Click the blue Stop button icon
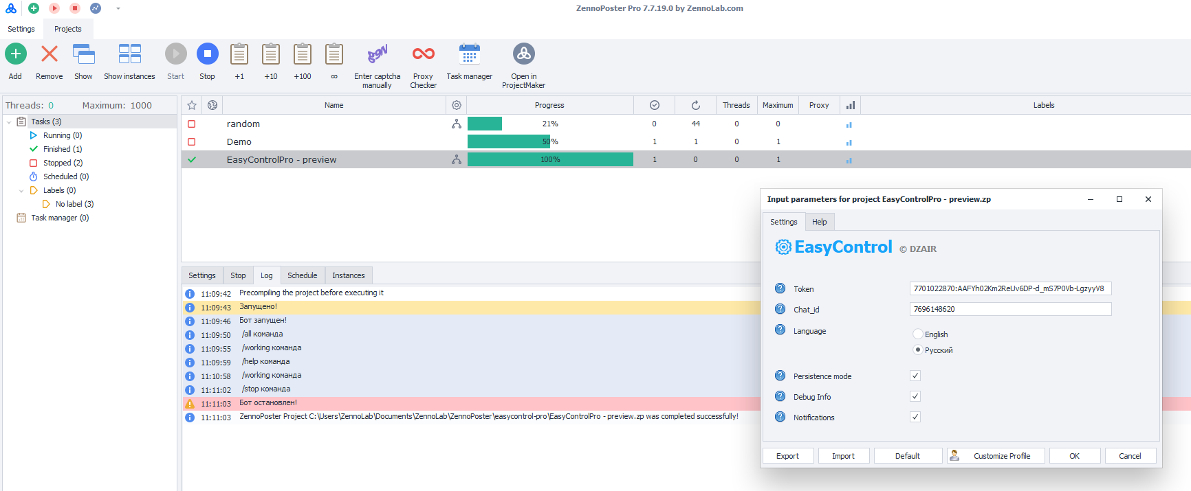The width and height of the screenshot is (1191, 491). click(x=207, y=54)
